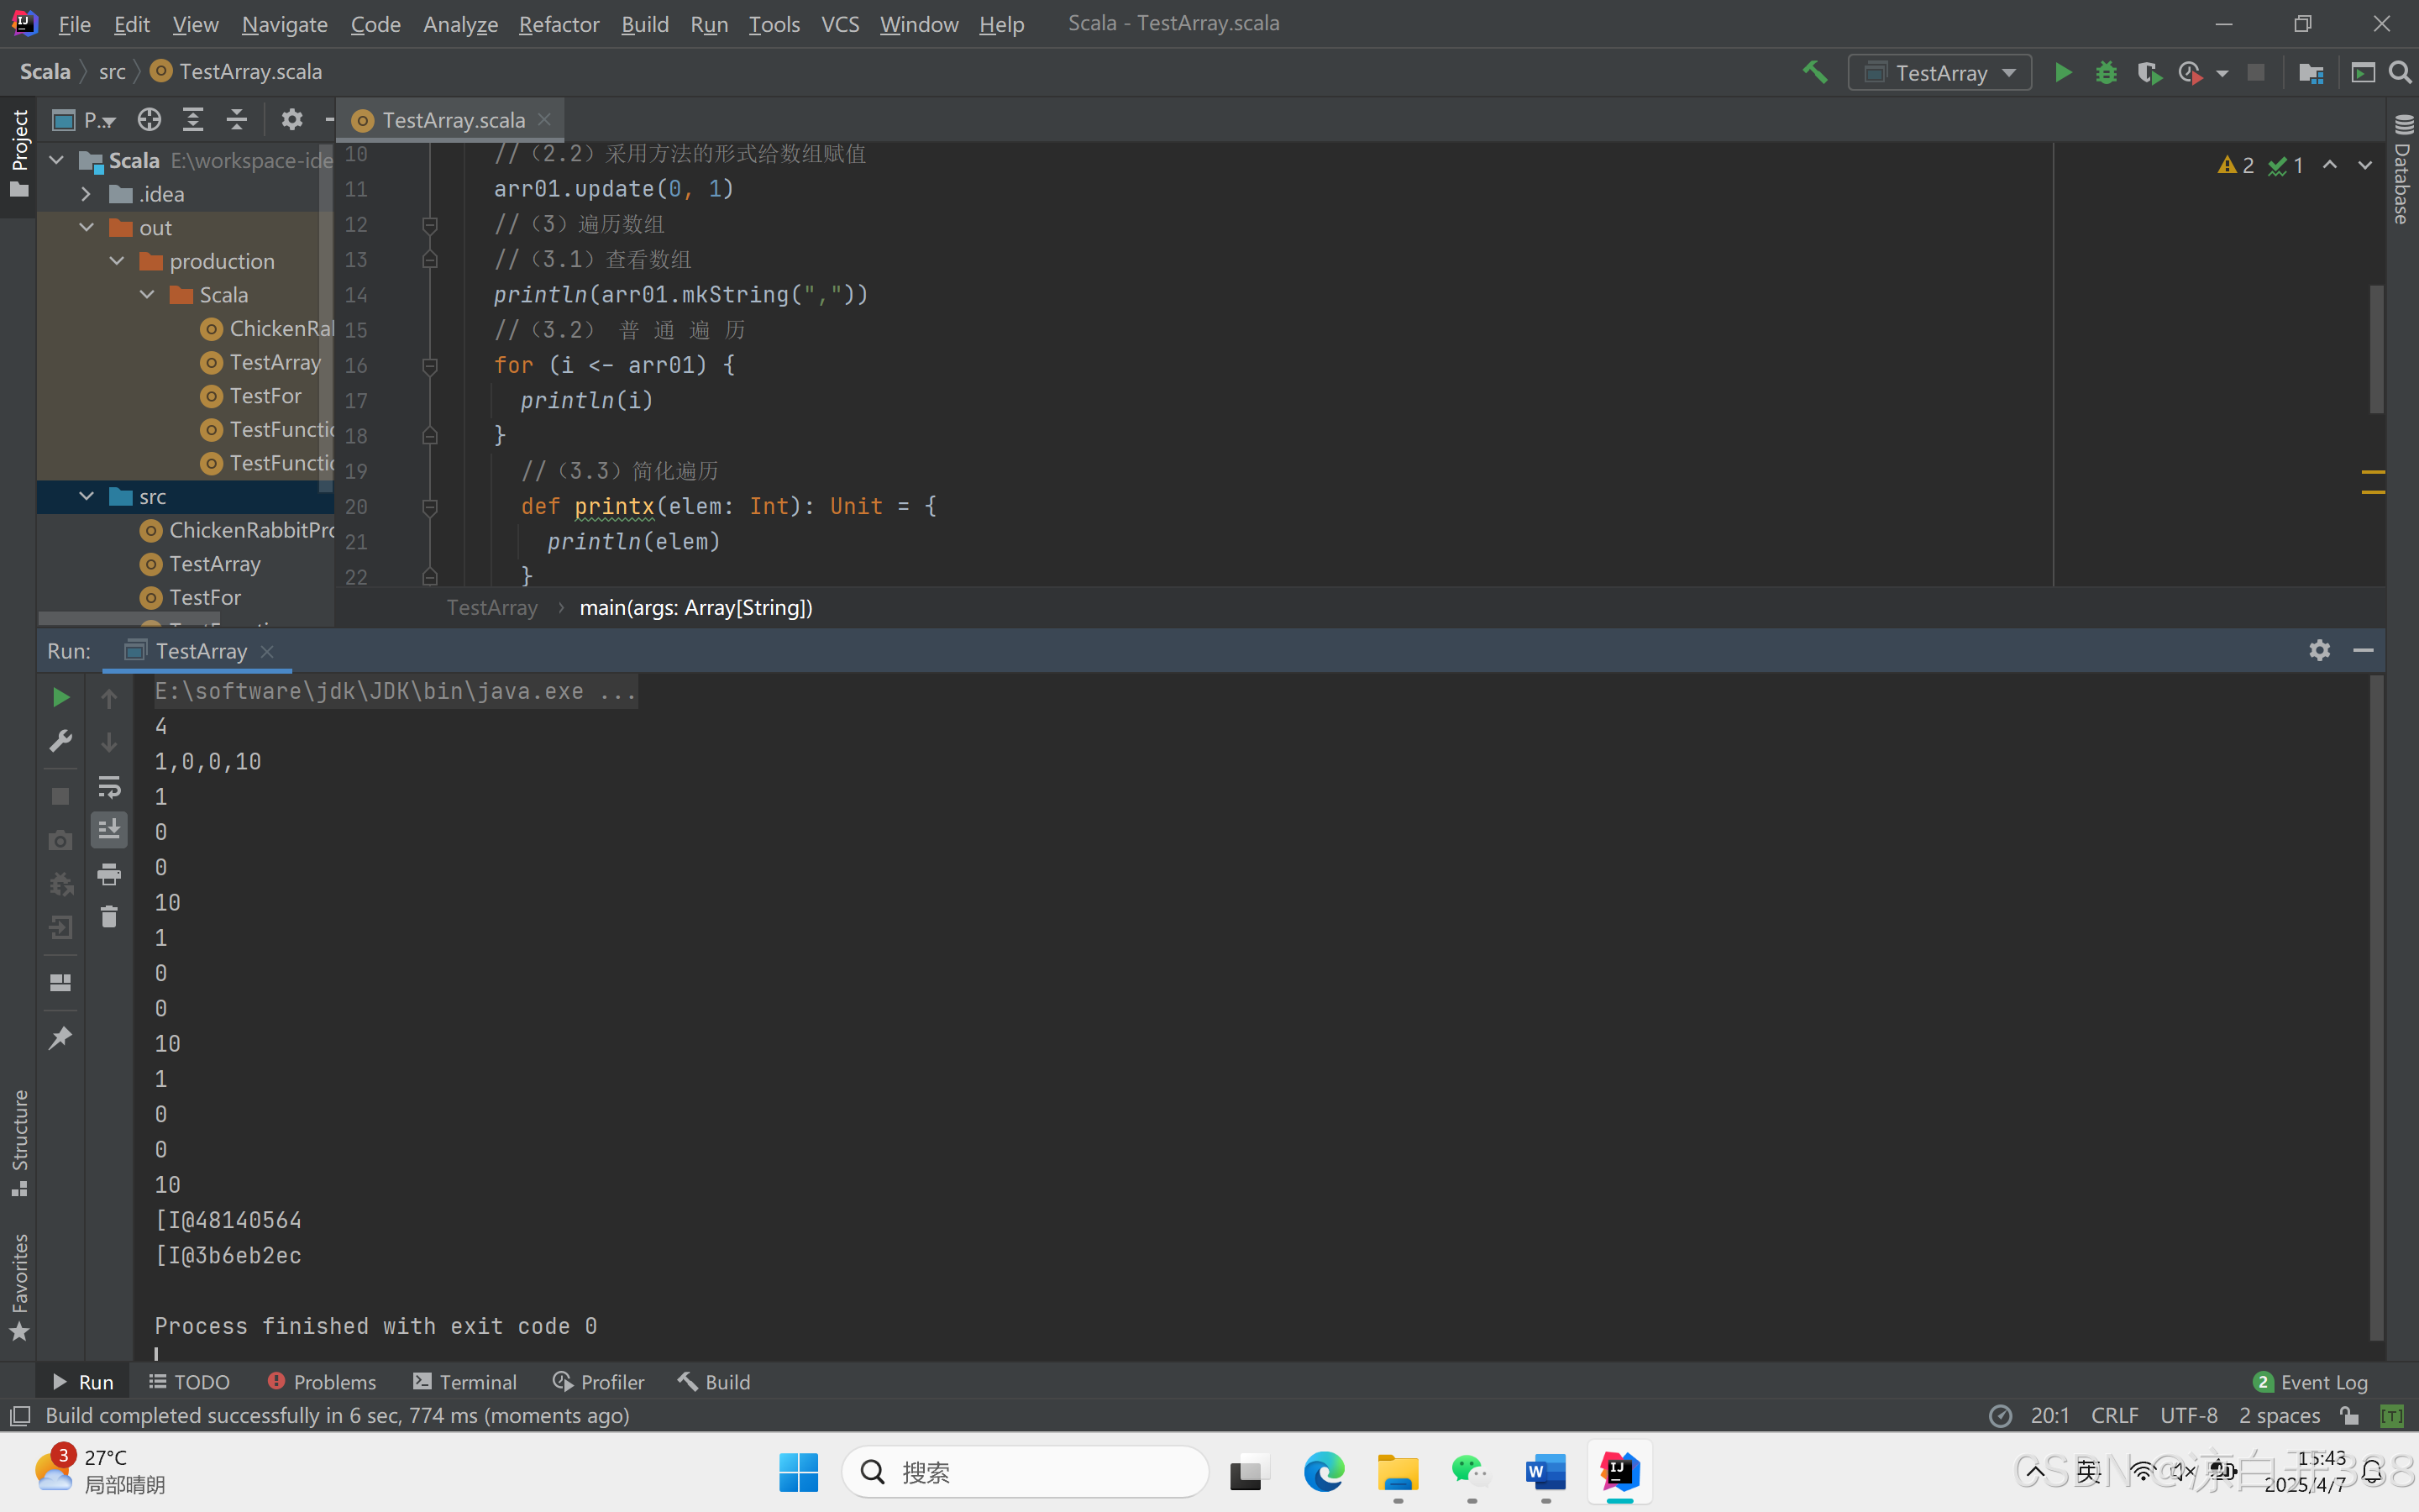Click the Build project hammer icon
The image size is (2419, 1512).
(1814, 73)
